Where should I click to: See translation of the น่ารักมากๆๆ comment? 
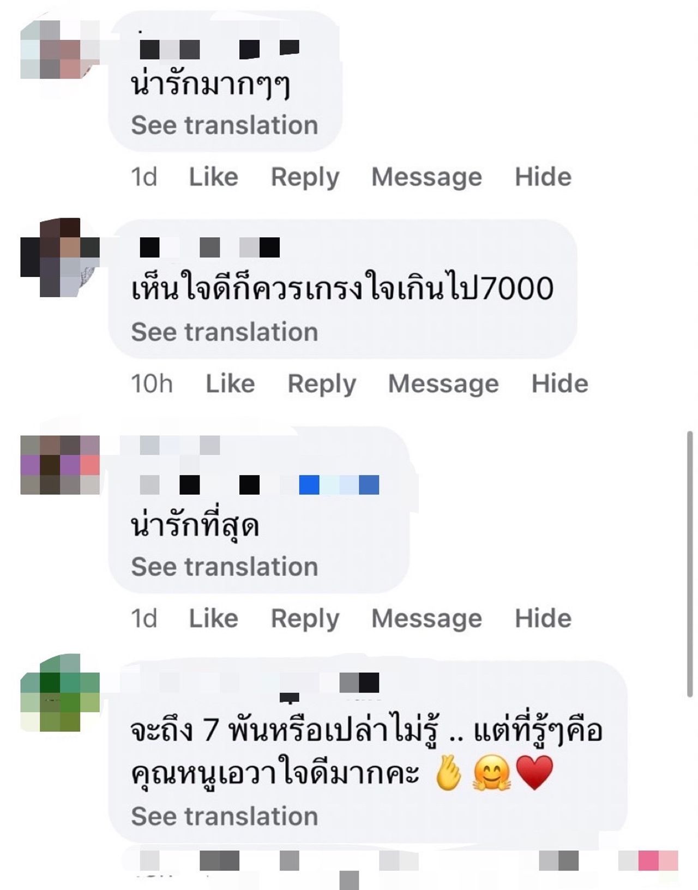[x=224, y=125]
